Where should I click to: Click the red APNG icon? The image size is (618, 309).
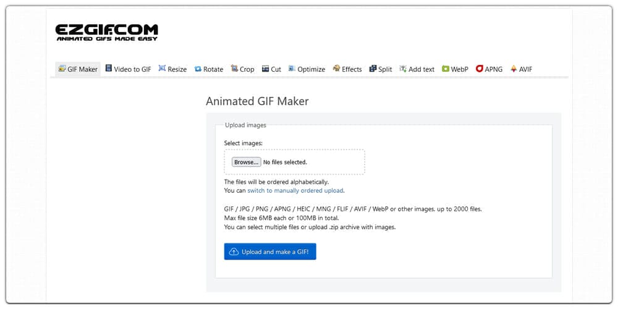pos(480,69)
